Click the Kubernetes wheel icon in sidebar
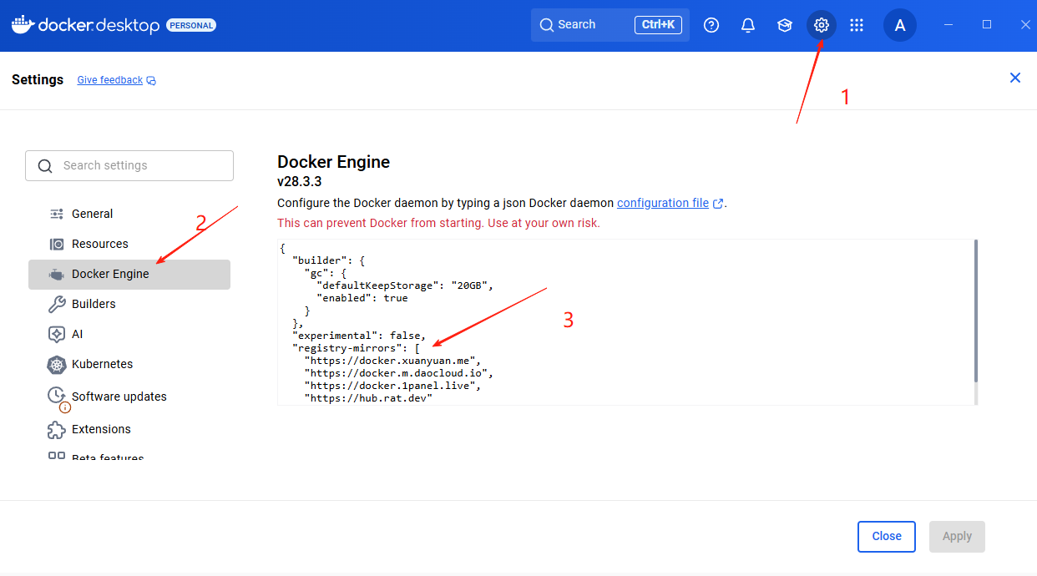The height and width of the screenshot is (576, 1037). pyautogui.click(x=56, y=364)
